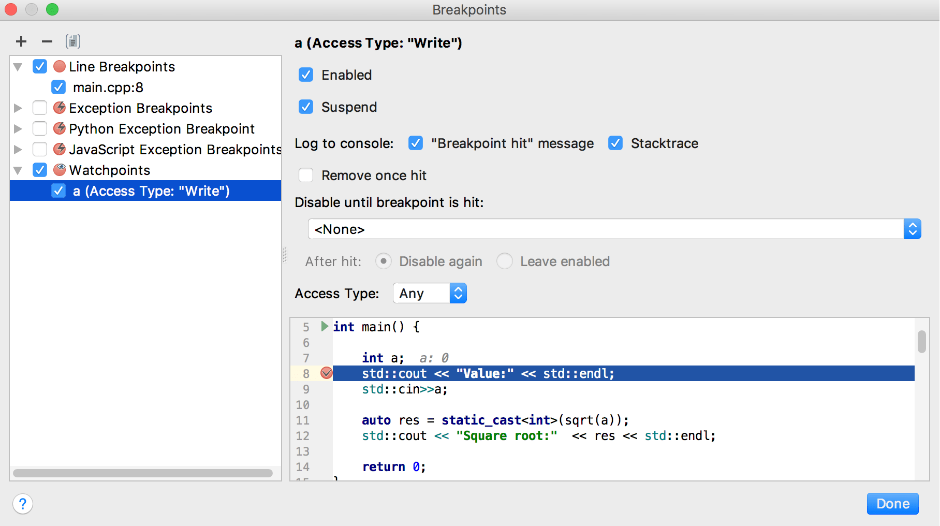Click the line 8 breakpoint gutter marker
This screenshot has height=526, width=940.
click(x=326, y=373)
